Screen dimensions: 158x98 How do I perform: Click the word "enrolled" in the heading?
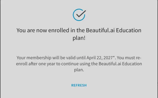click(59, 30)
